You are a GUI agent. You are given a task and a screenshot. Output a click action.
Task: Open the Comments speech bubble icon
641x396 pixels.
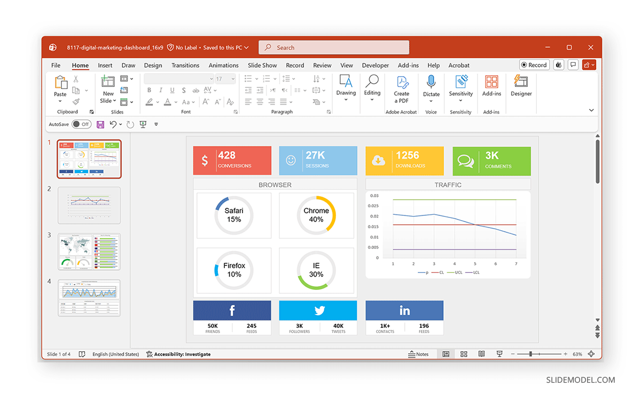pyautogui.click(x=573, y=65)
